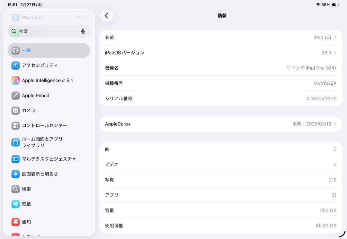Open ホーム画面とアプリライブラリ settings

49,142
